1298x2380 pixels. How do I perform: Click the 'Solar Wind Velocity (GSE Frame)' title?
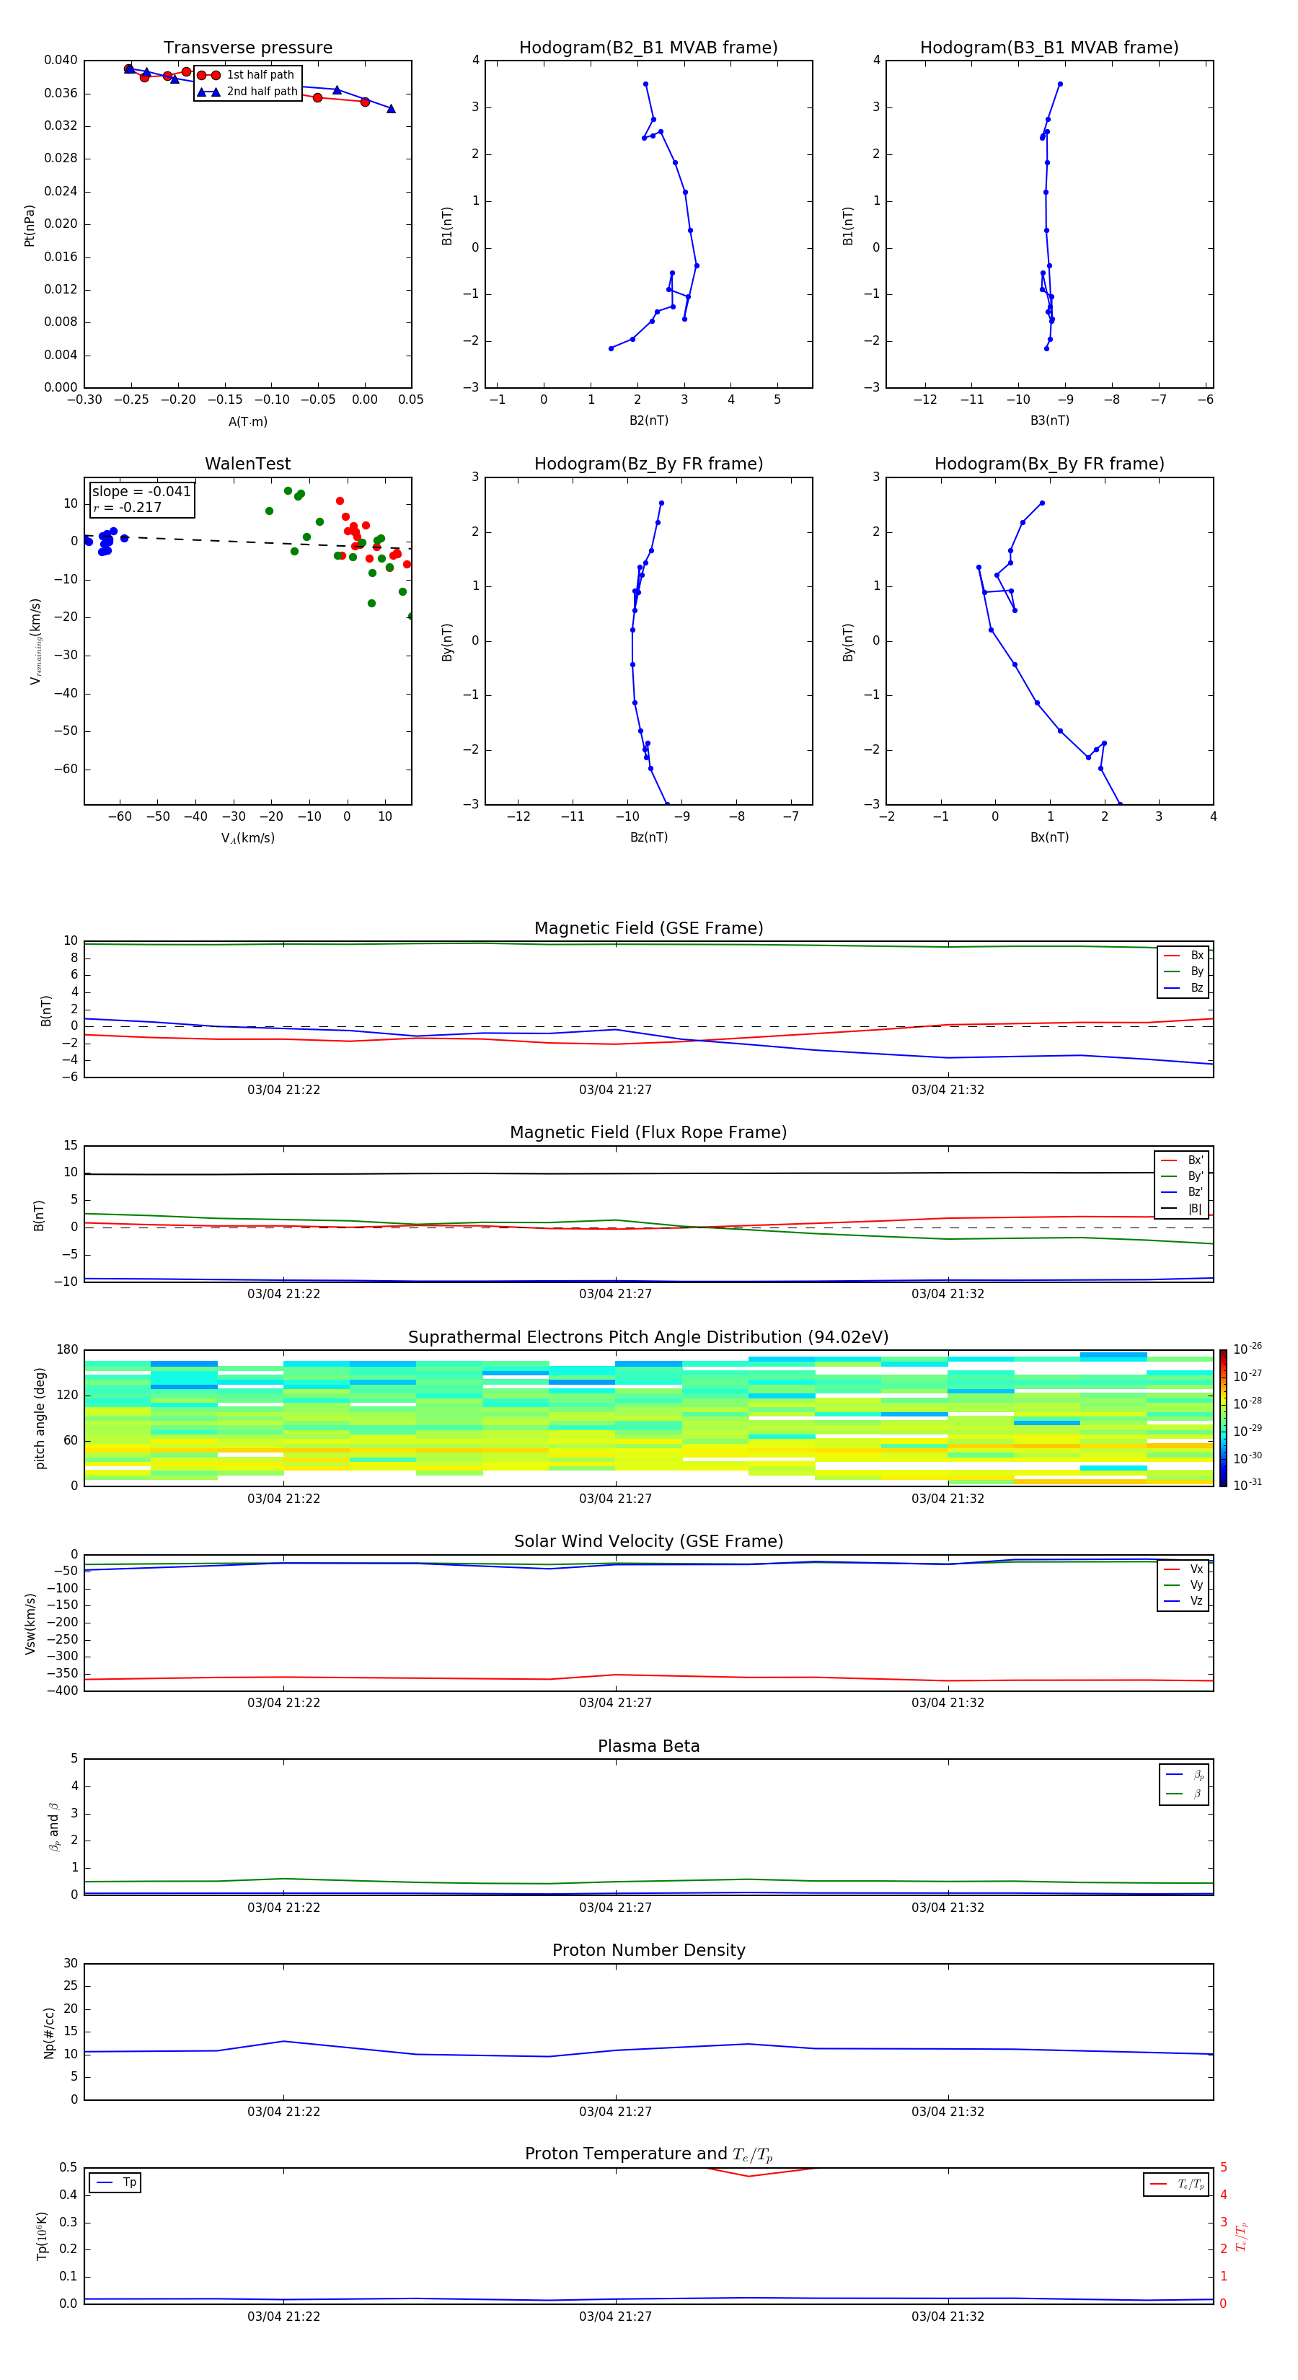648,1541
